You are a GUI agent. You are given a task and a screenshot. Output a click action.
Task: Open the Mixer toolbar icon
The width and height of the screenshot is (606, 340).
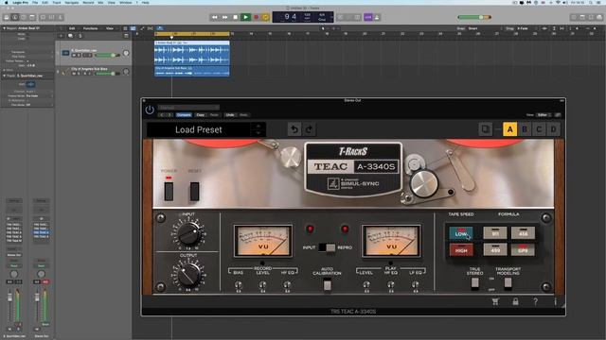[51, 17]
